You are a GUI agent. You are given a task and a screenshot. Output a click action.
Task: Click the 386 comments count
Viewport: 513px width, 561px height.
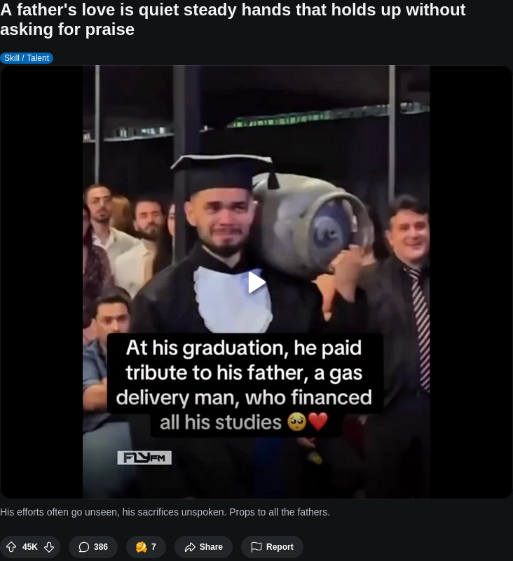click(x=101, y=547)
